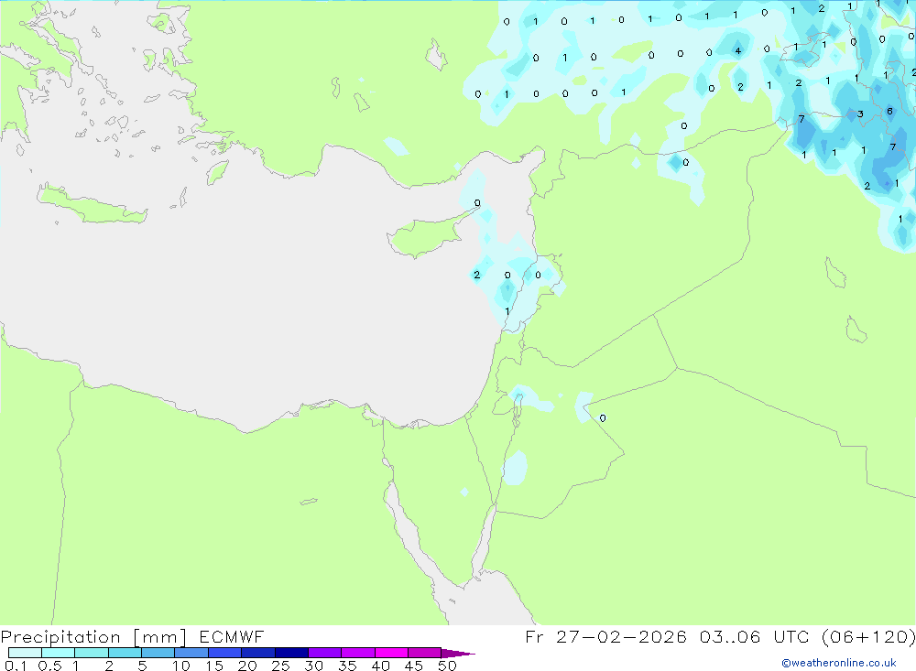Select the 5–10 mm blue legend box
The image size is (916, 671).
click(x=158, y=653)
